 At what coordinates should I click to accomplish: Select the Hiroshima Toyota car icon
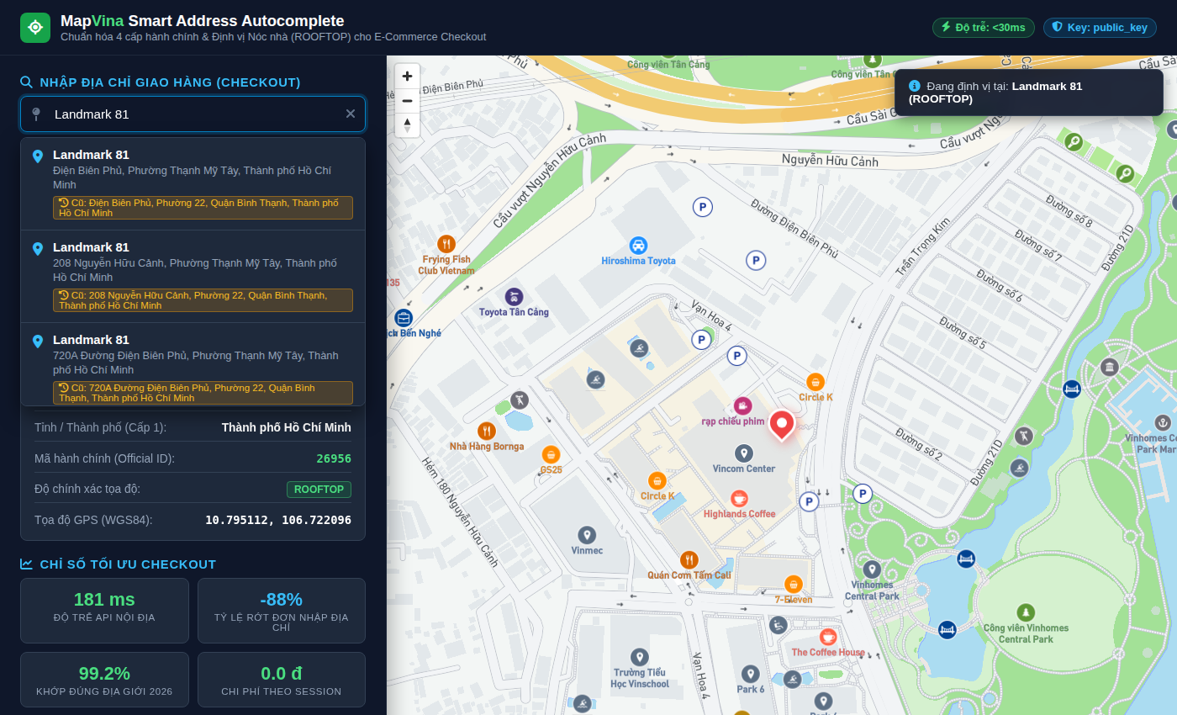pos(638,245)
